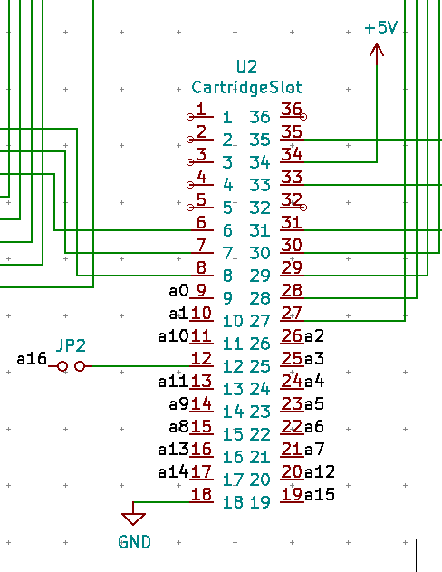Select net label a5

314,404
